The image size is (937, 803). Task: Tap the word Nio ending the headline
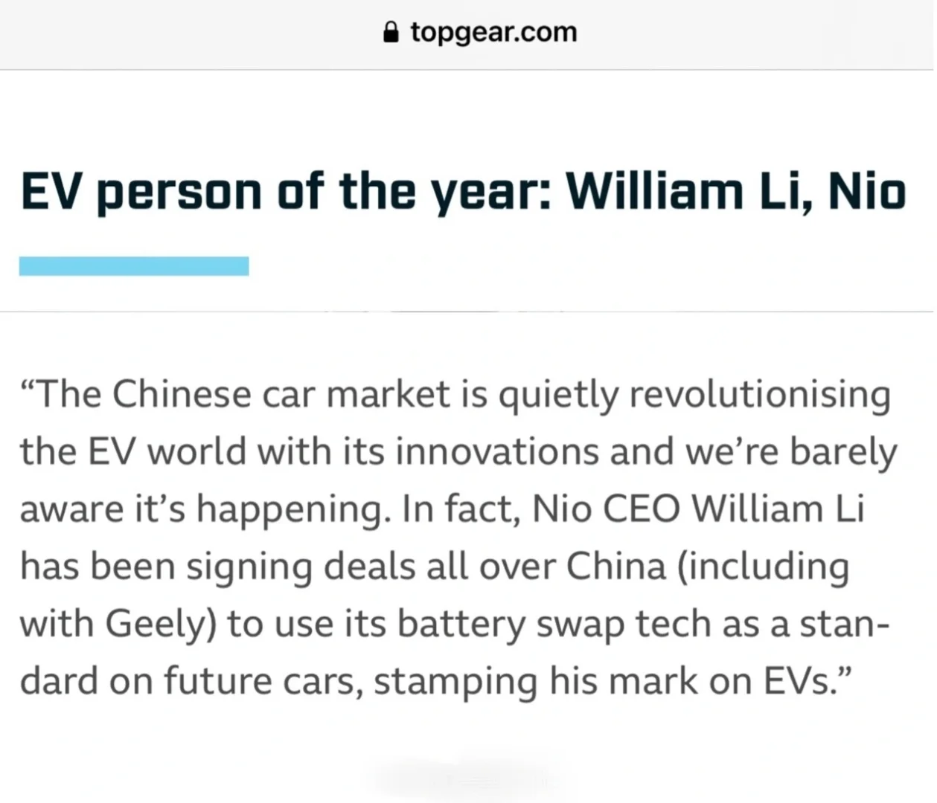[x=867, y=192]
